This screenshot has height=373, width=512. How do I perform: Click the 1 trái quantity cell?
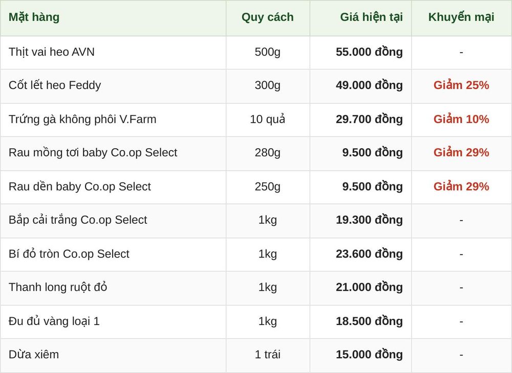pos(267,355)
